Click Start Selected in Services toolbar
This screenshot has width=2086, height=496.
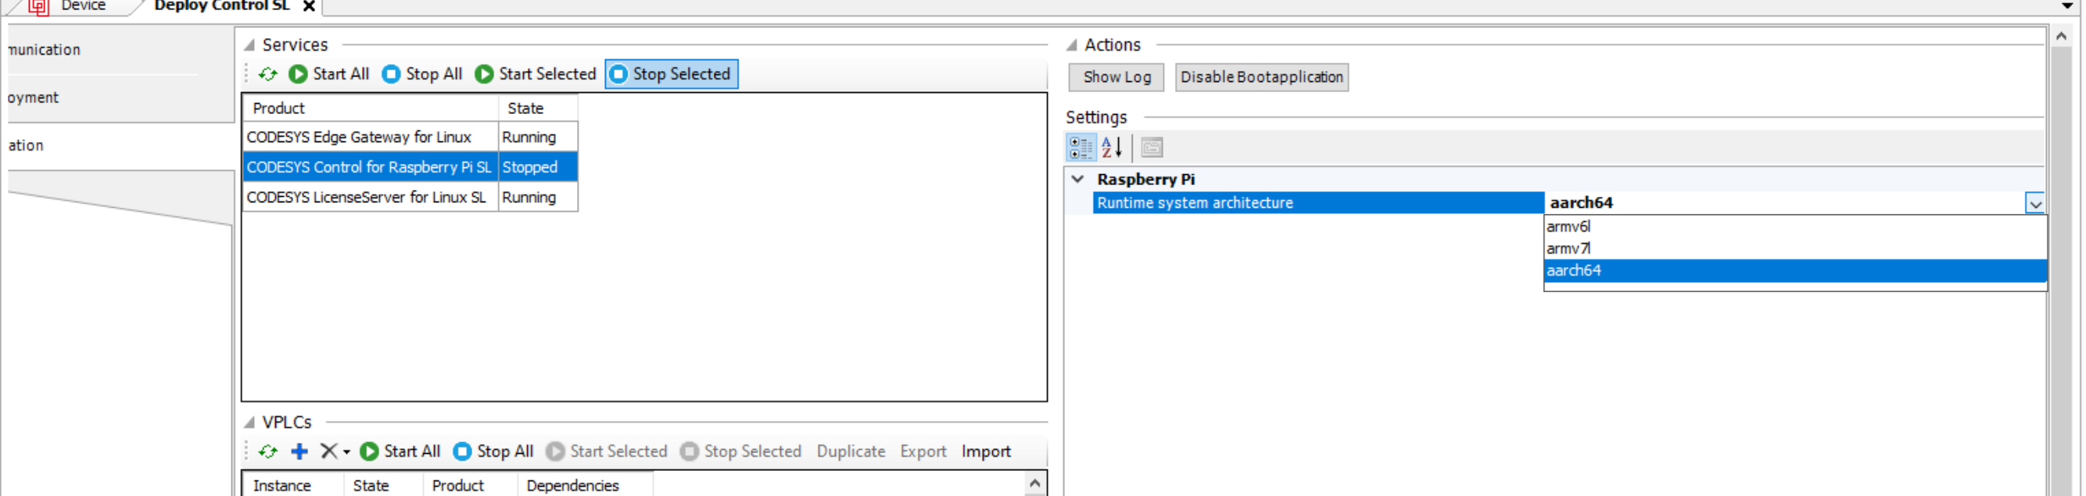coord(536,74)
